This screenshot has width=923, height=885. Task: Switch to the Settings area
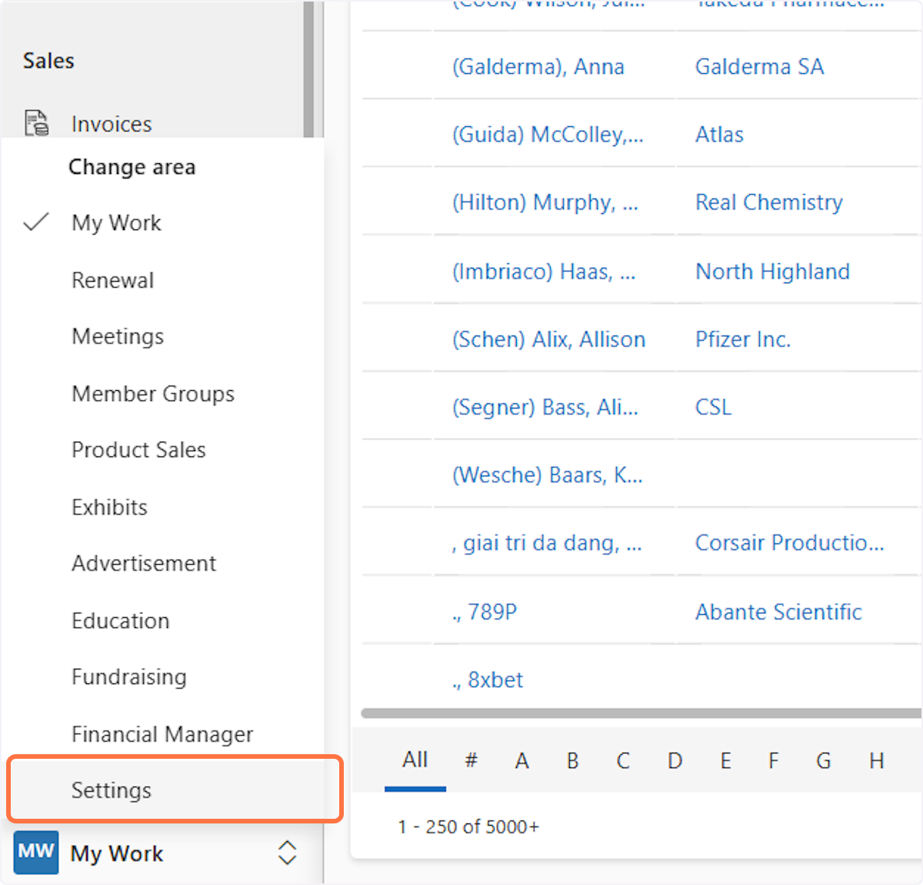pos(111,790)
